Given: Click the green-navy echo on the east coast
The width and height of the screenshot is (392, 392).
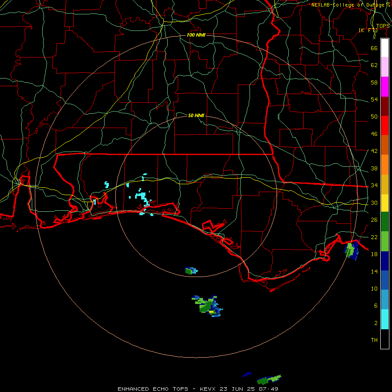Looking at the screenshot, I should [352, 250].
